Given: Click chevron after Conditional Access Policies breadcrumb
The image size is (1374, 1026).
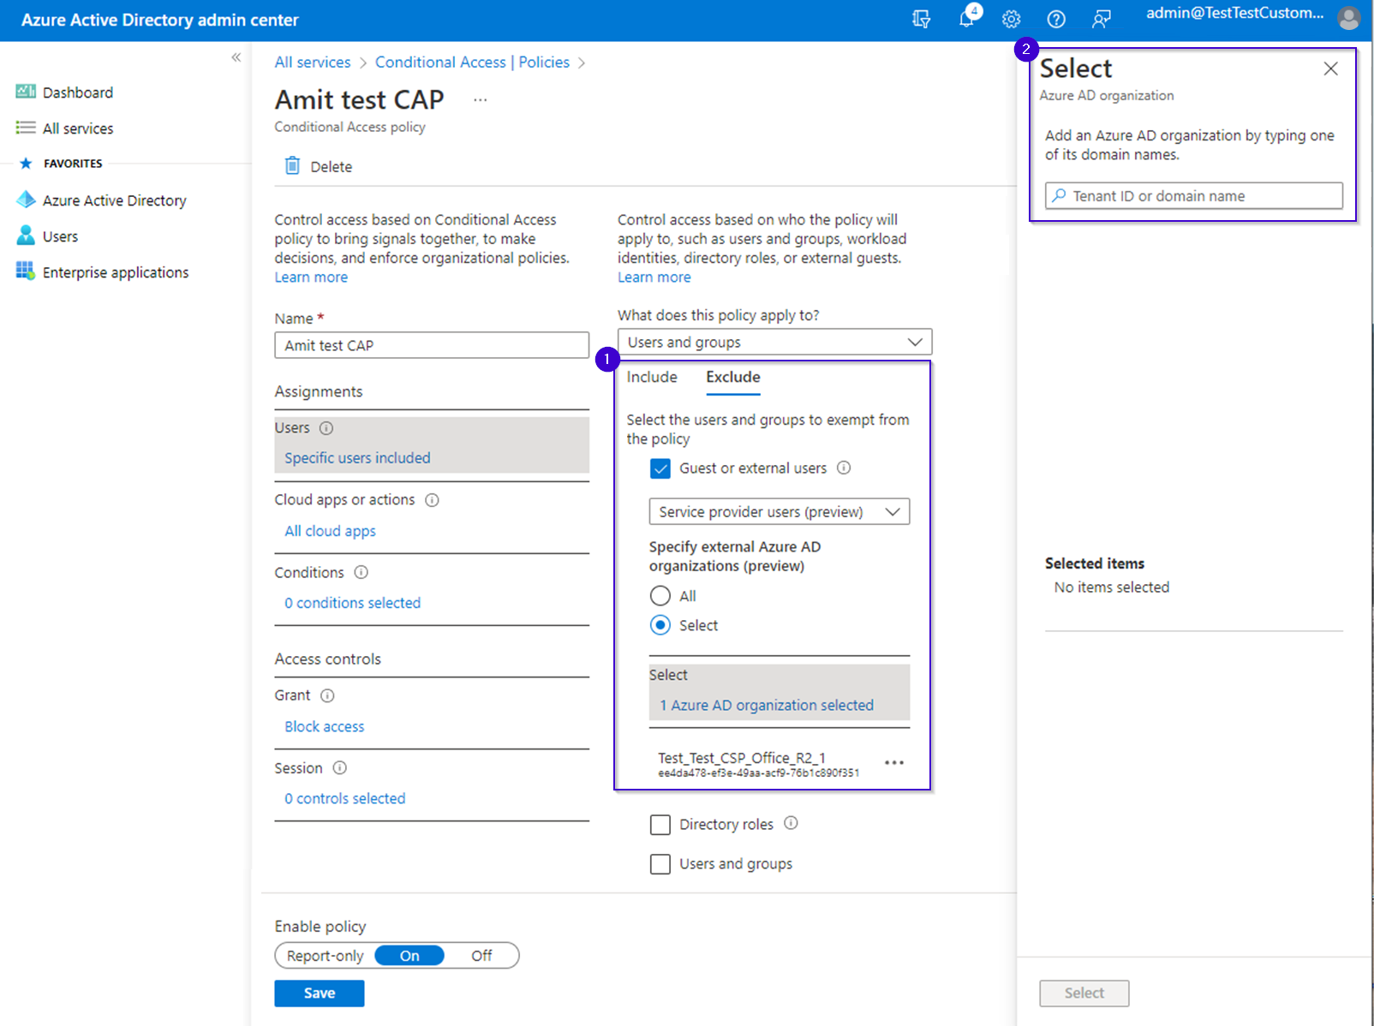Looking at the screenshot, I should (x=582, y=63).
